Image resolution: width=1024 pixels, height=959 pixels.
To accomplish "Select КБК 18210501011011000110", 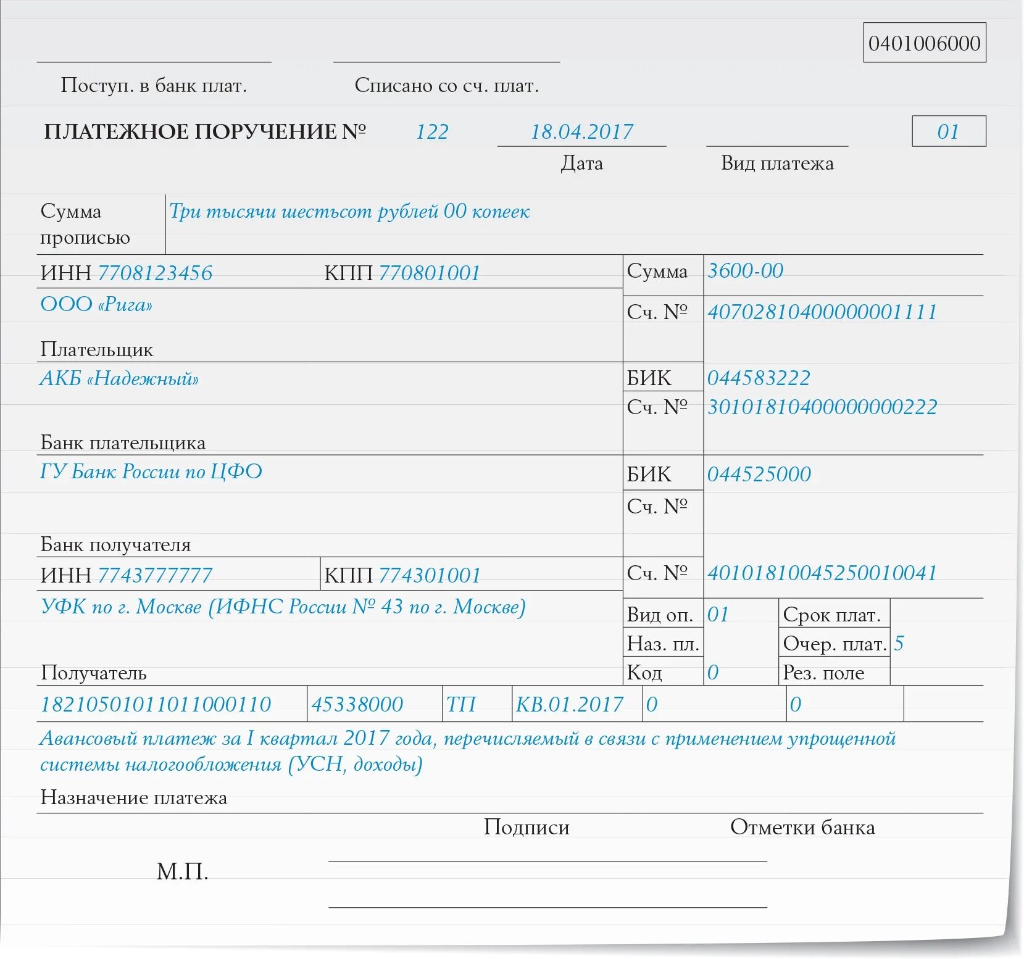I will (x=156, y=704).
